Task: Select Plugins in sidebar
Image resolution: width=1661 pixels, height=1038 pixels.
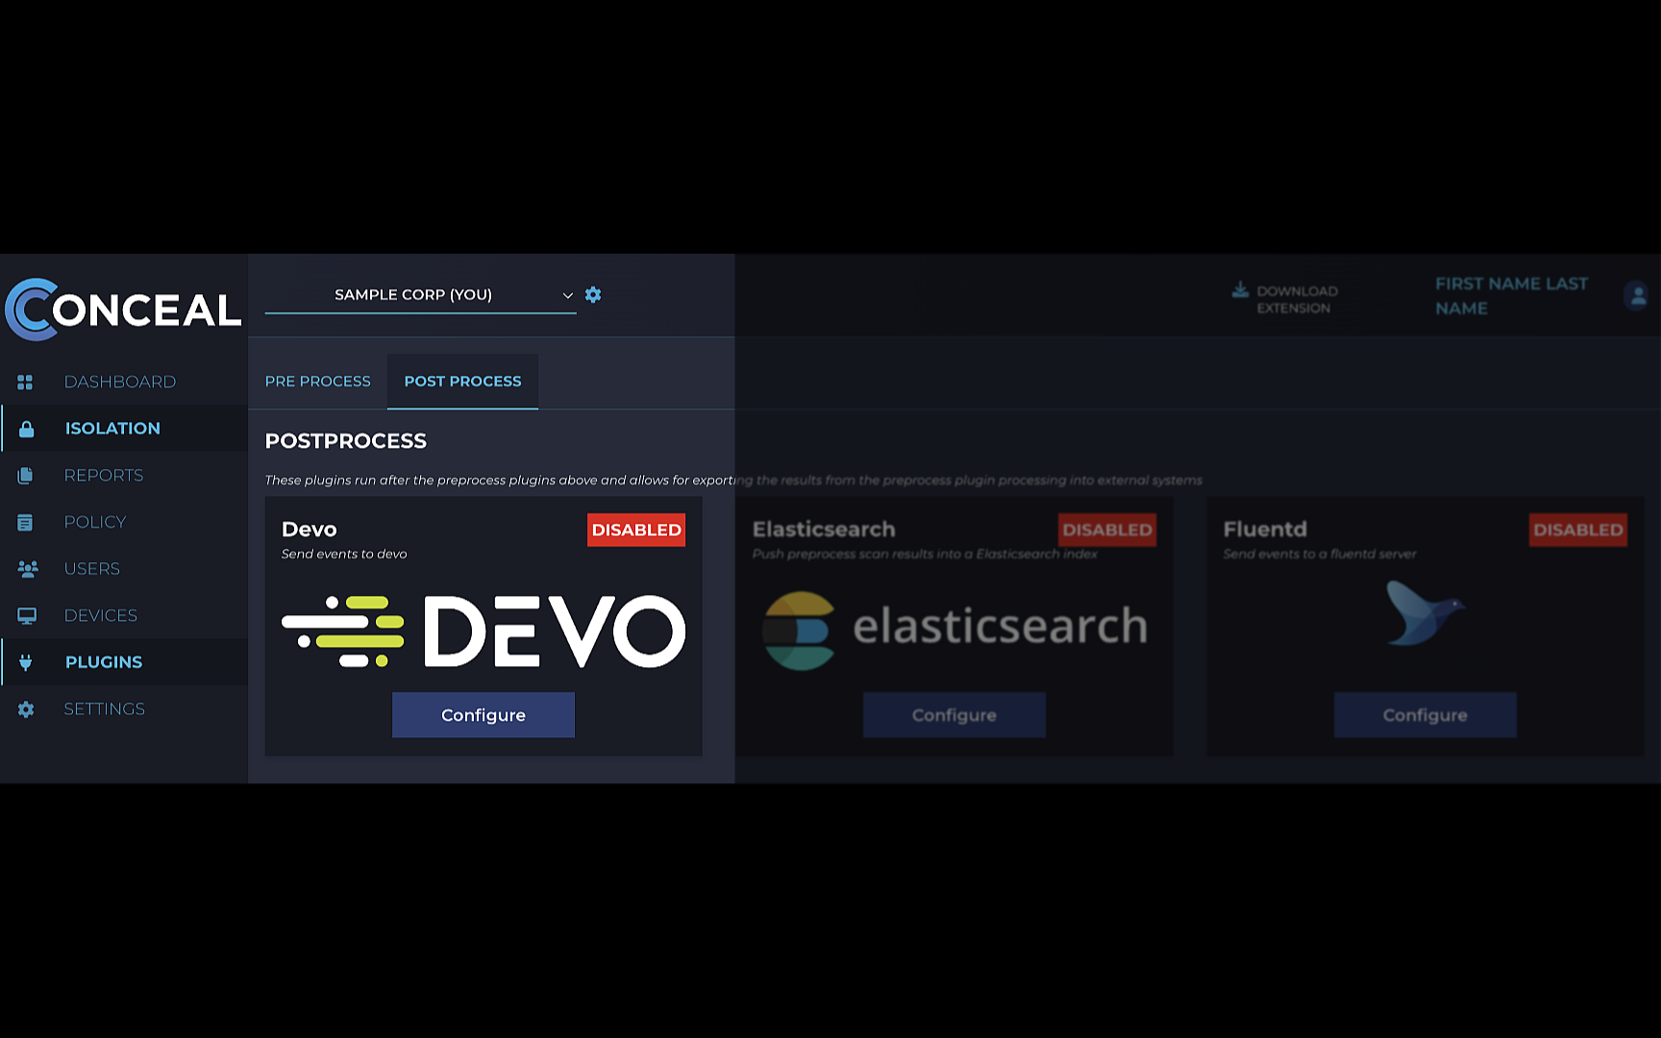Action: [x=104, y=662]
